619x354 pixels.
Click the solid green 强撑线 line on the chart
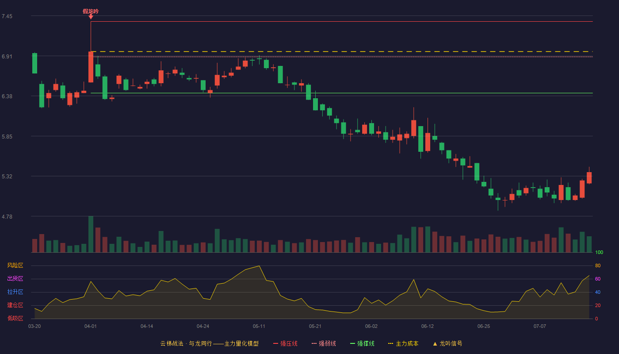tap(341, 93)
